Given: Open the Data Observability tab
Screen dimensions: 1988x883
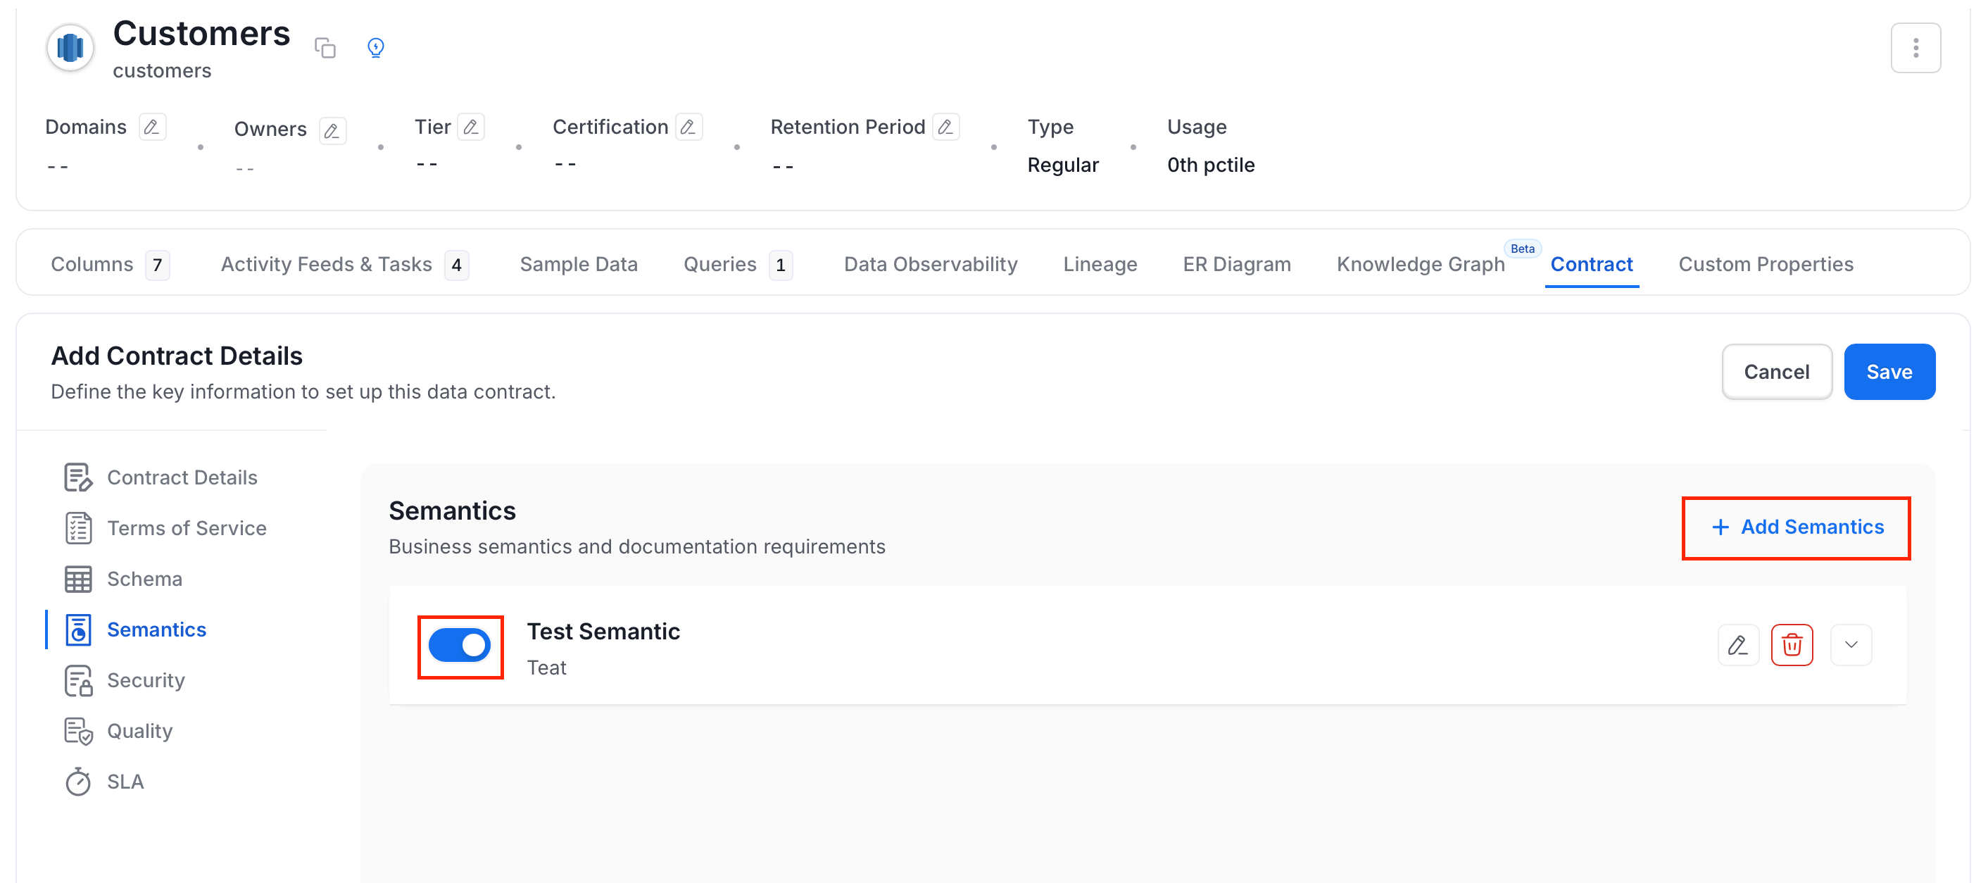Looking at the screenshot, I should [931, 265].
